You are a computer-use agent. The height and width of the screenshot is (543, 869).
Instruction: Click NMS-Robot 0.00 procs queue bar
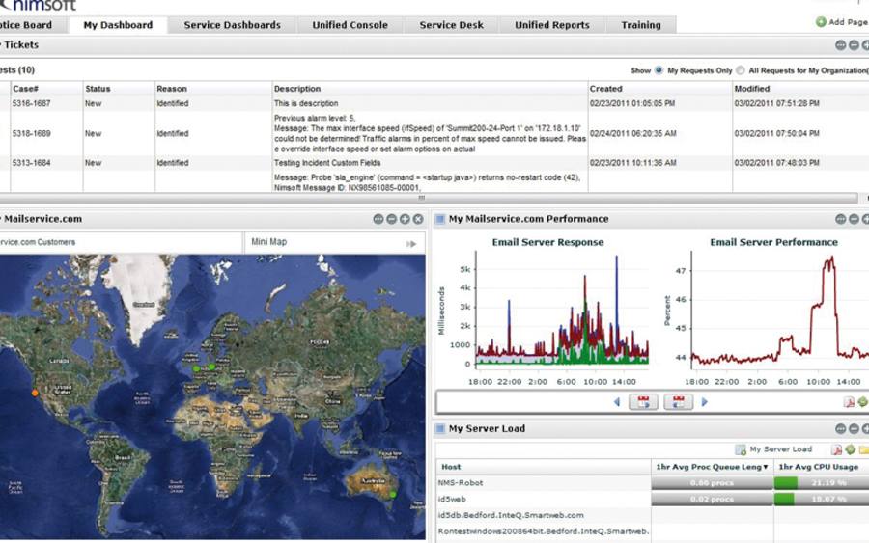[x=713, y=482]
